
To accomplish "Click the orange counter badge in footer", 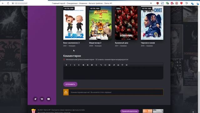I will pos(147,111).
